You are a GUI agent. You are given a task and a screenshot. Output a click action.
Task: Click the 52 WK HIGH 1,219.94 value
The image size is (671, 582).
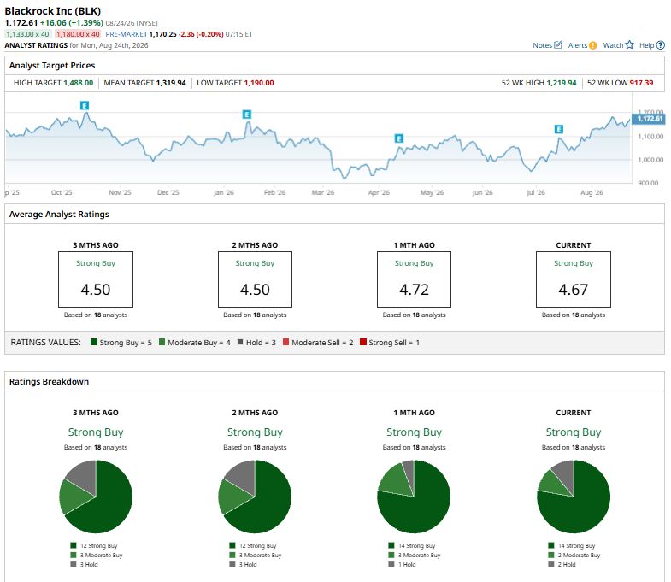click(562, 83)
